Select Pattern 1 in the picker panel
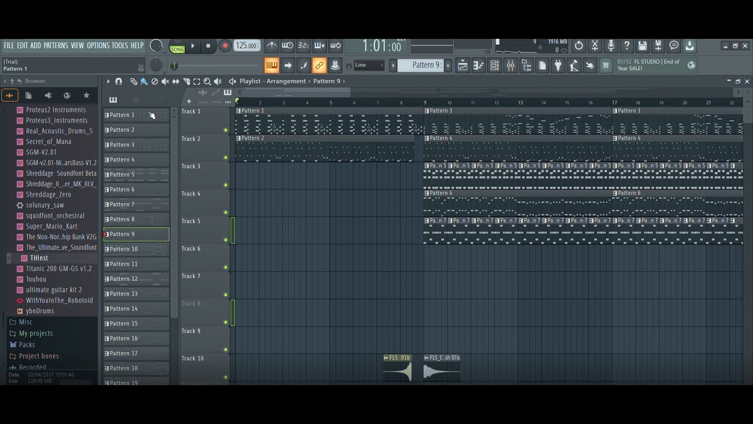This screenshot has width=753, height=424. [136, 115]
